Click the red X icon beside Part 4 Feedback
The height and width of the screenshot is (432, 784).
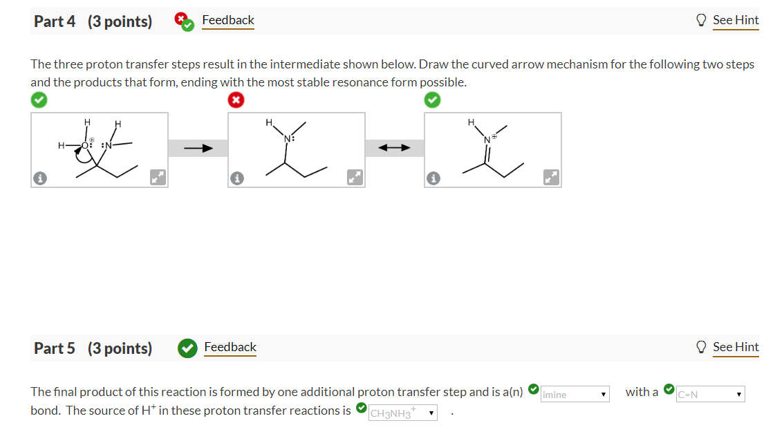(181, 16)
